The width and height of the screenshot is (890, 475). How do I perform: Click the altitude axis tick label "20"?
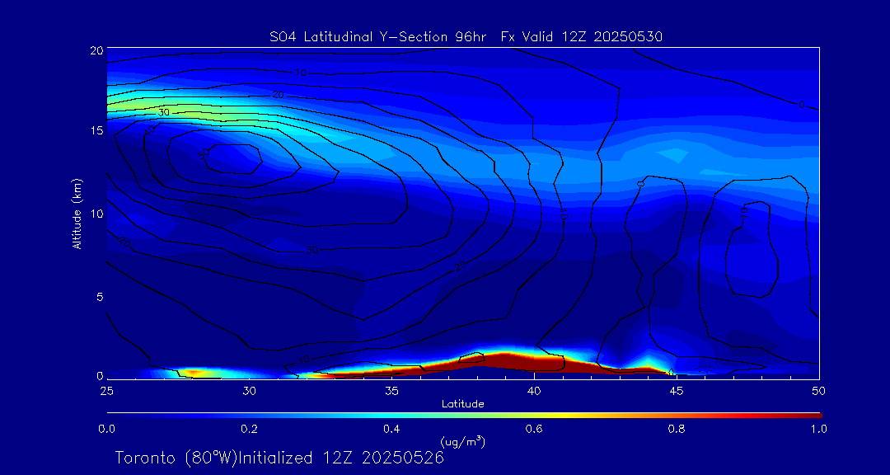(x=97, y=50)
